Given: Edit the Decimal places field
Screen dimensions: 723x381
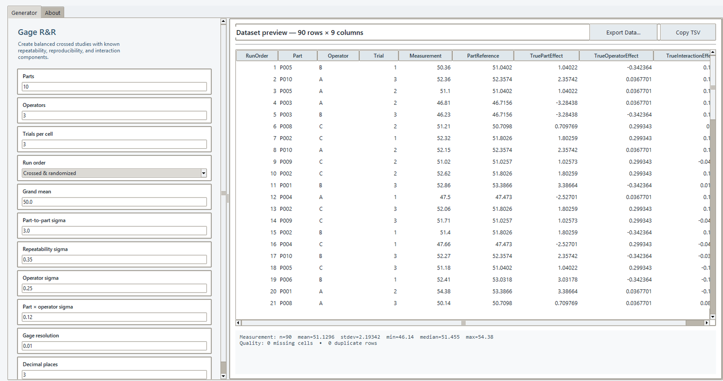Looking at the screenshot, I should [x=114, y=375].
